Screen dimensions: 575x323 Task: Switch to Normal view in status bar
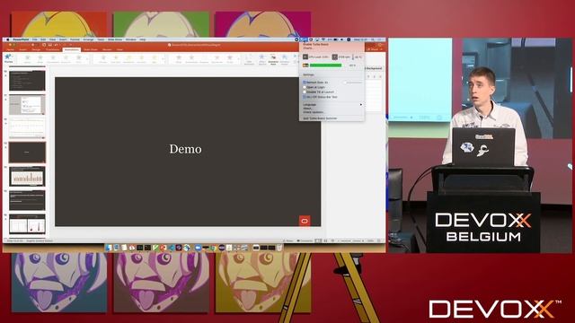(318, 241)
